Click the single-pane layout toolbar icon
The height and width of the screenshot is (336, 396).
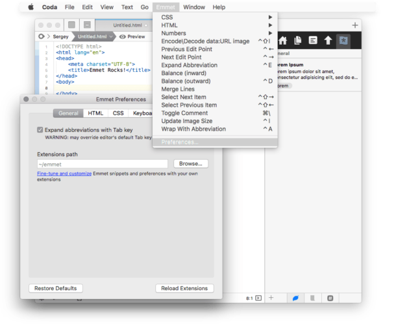[x=71, y=25]
